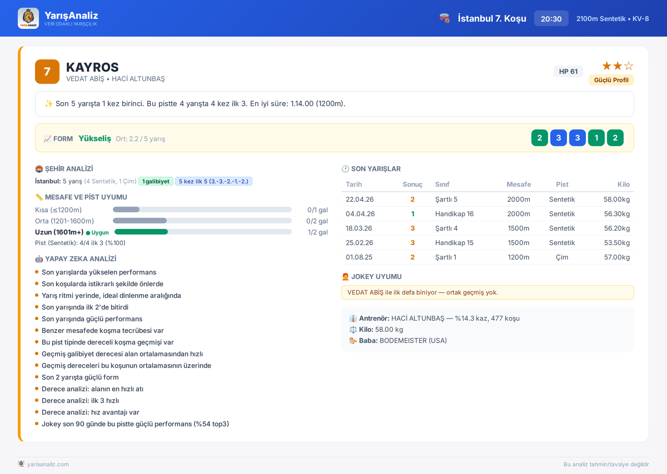
Task: Click the first green form badge 2
Action: 539,138
